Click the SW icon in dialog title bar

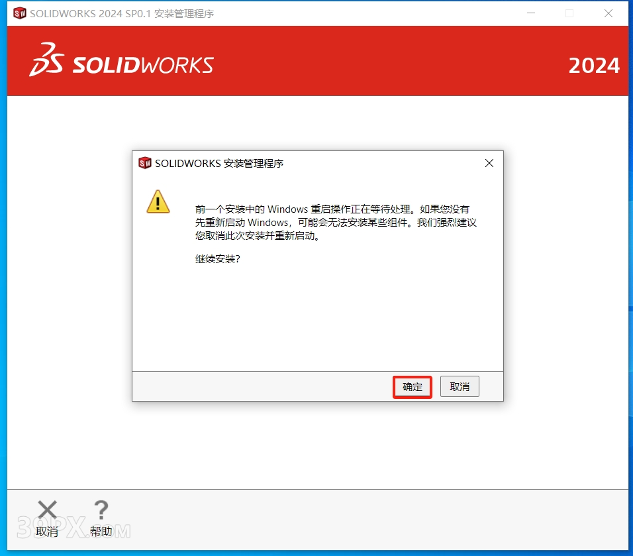pos(144,163)
